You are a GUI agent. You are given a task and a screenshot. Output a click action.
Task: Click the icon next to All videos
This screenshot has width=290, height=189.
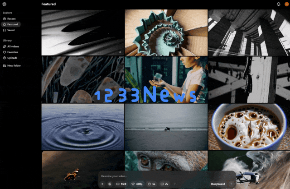[5, 46]
